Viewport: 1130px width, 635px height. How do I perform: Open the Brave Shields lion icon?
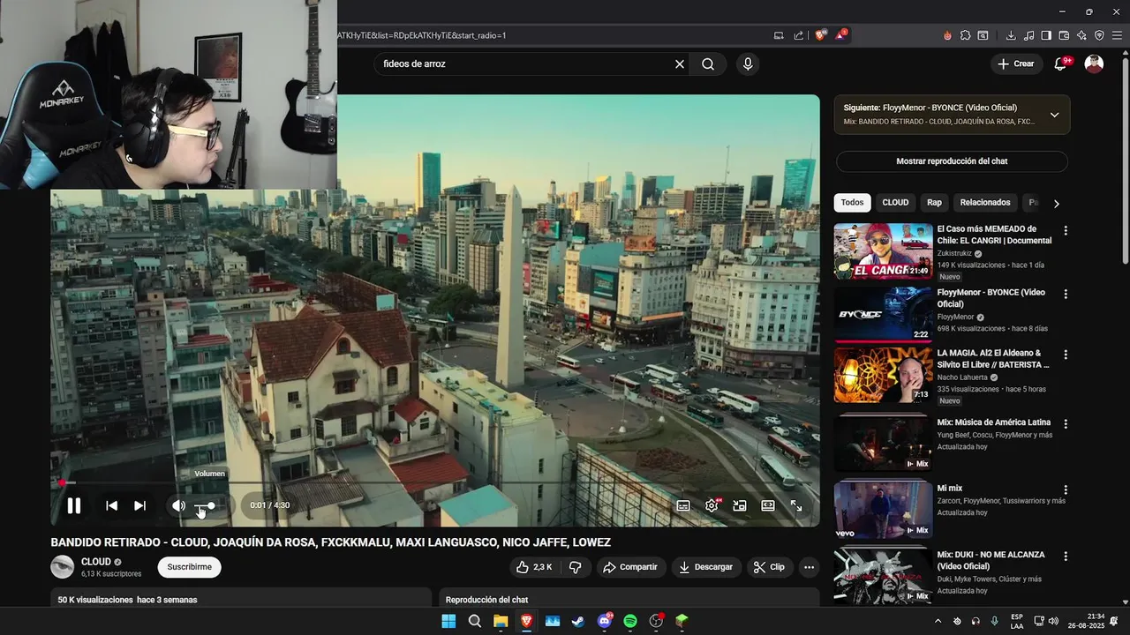pyautogui.click(x=821, y=35)
